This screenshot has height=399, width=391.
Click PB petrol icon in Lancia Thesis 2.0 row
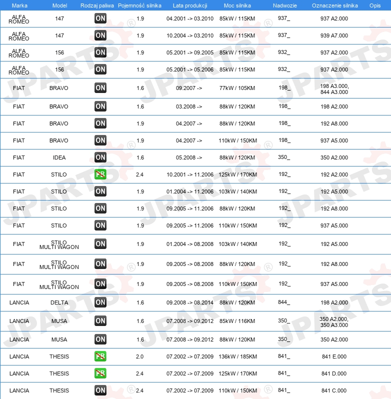pyautogui.click(x=100, y=356)
